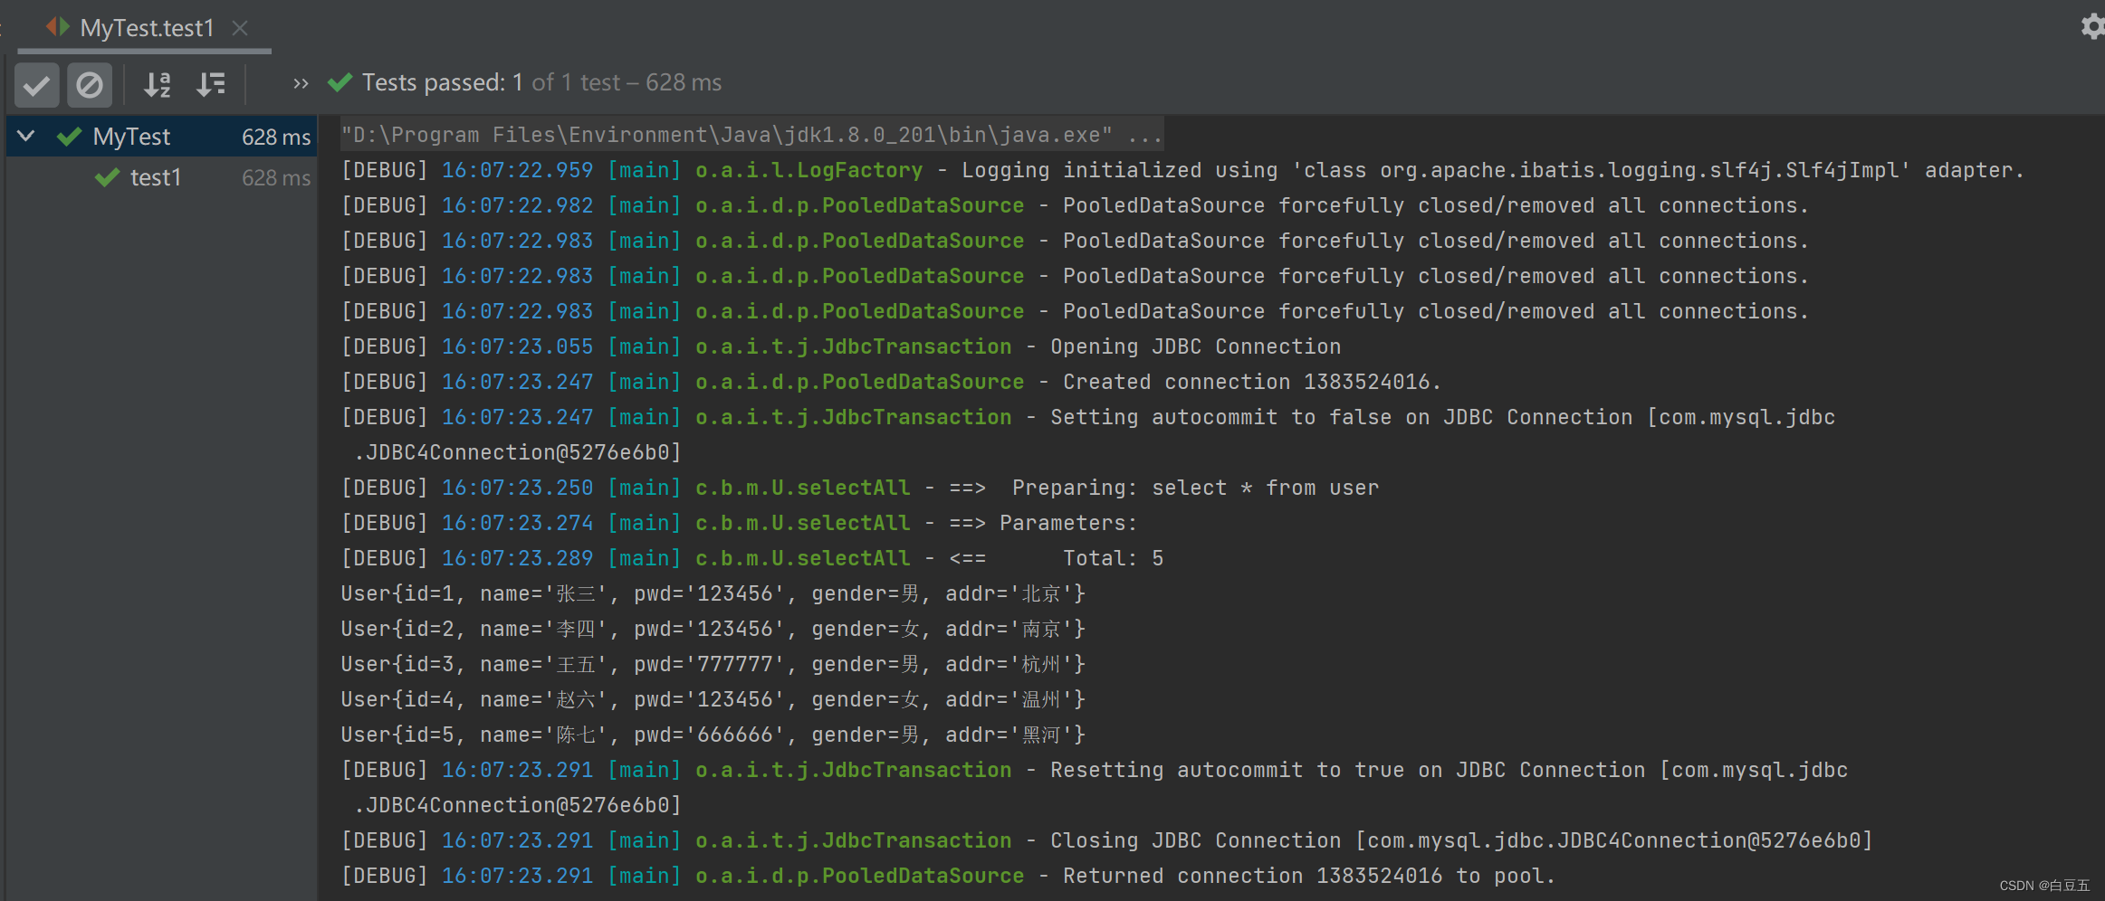
Task: Click the java.exe command line at top of console
Action: [751, 135]
